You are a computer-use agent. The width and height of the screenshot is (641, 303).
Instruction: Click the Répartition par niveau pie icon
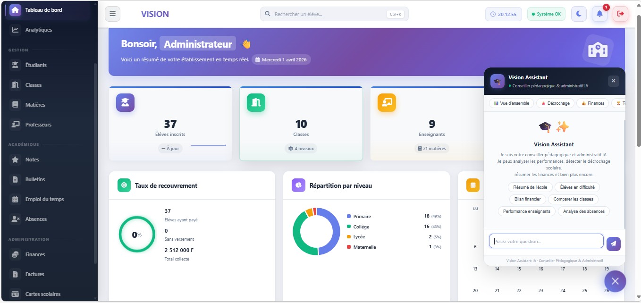(x=298, y=185)
